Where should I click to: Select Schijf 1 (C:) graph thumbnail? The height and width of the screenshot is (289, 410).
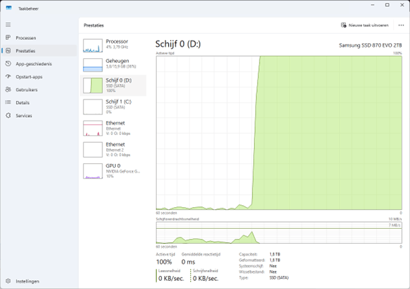[x=93, y=107]
